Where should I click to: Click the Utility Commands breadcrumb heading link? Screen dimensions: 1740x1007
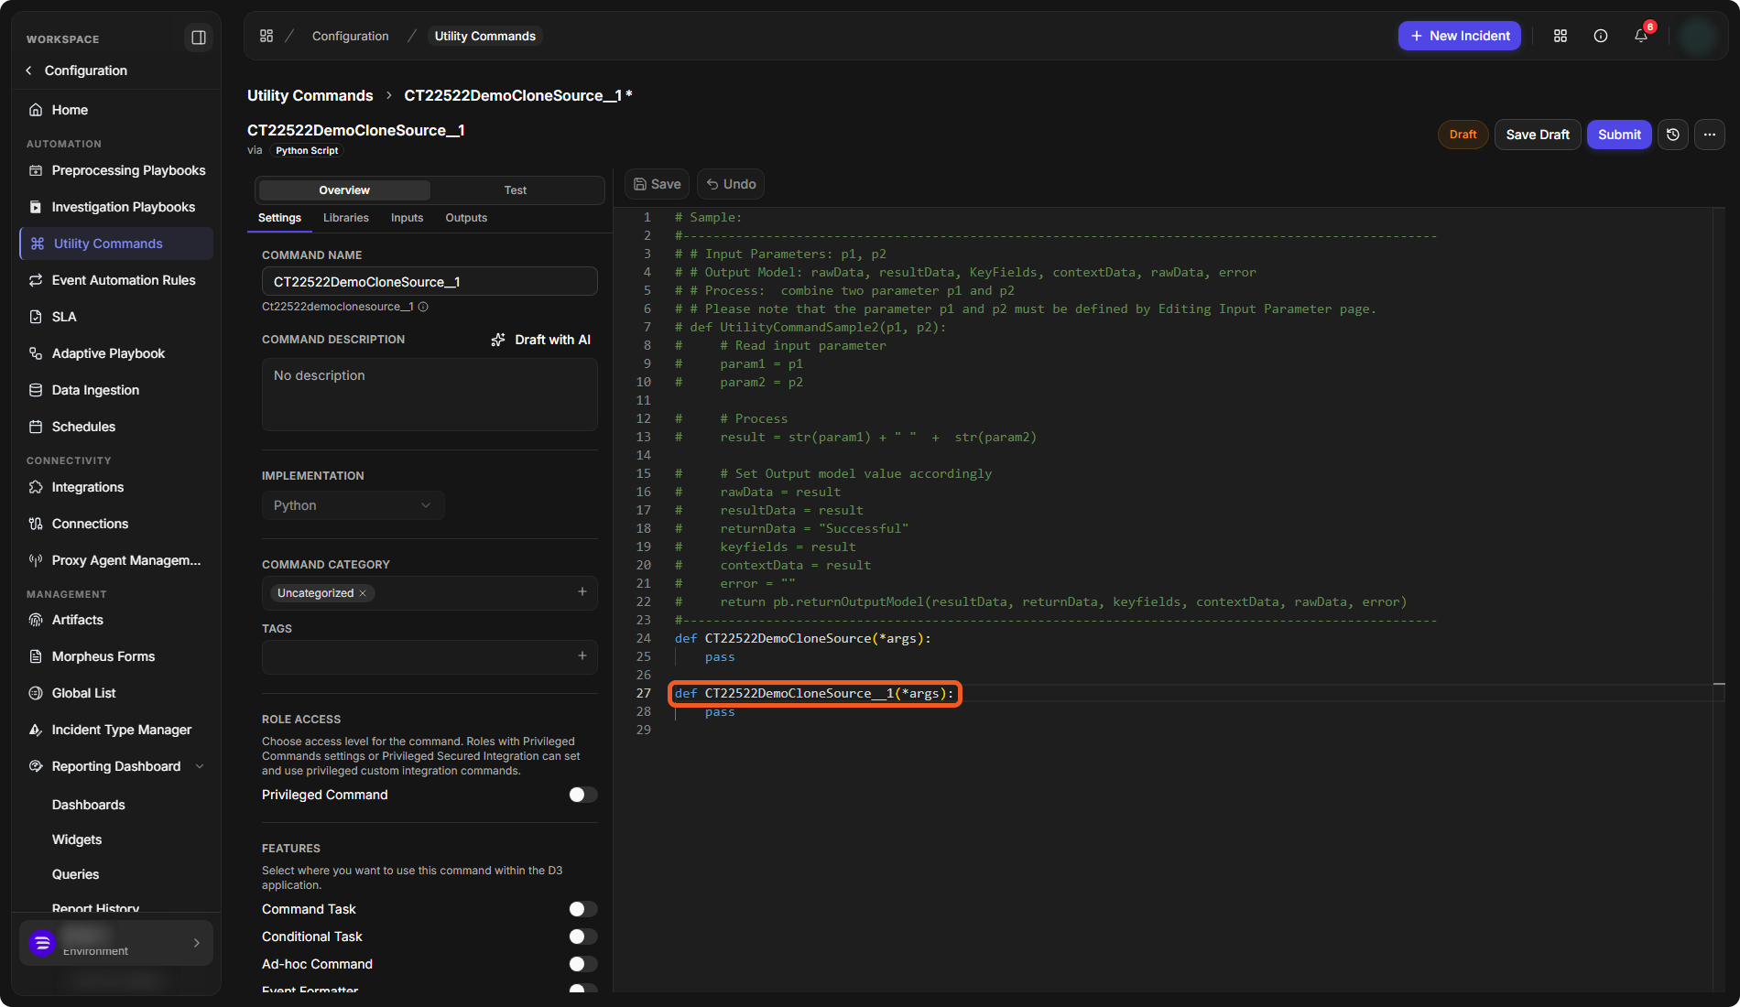pos(310,95)
